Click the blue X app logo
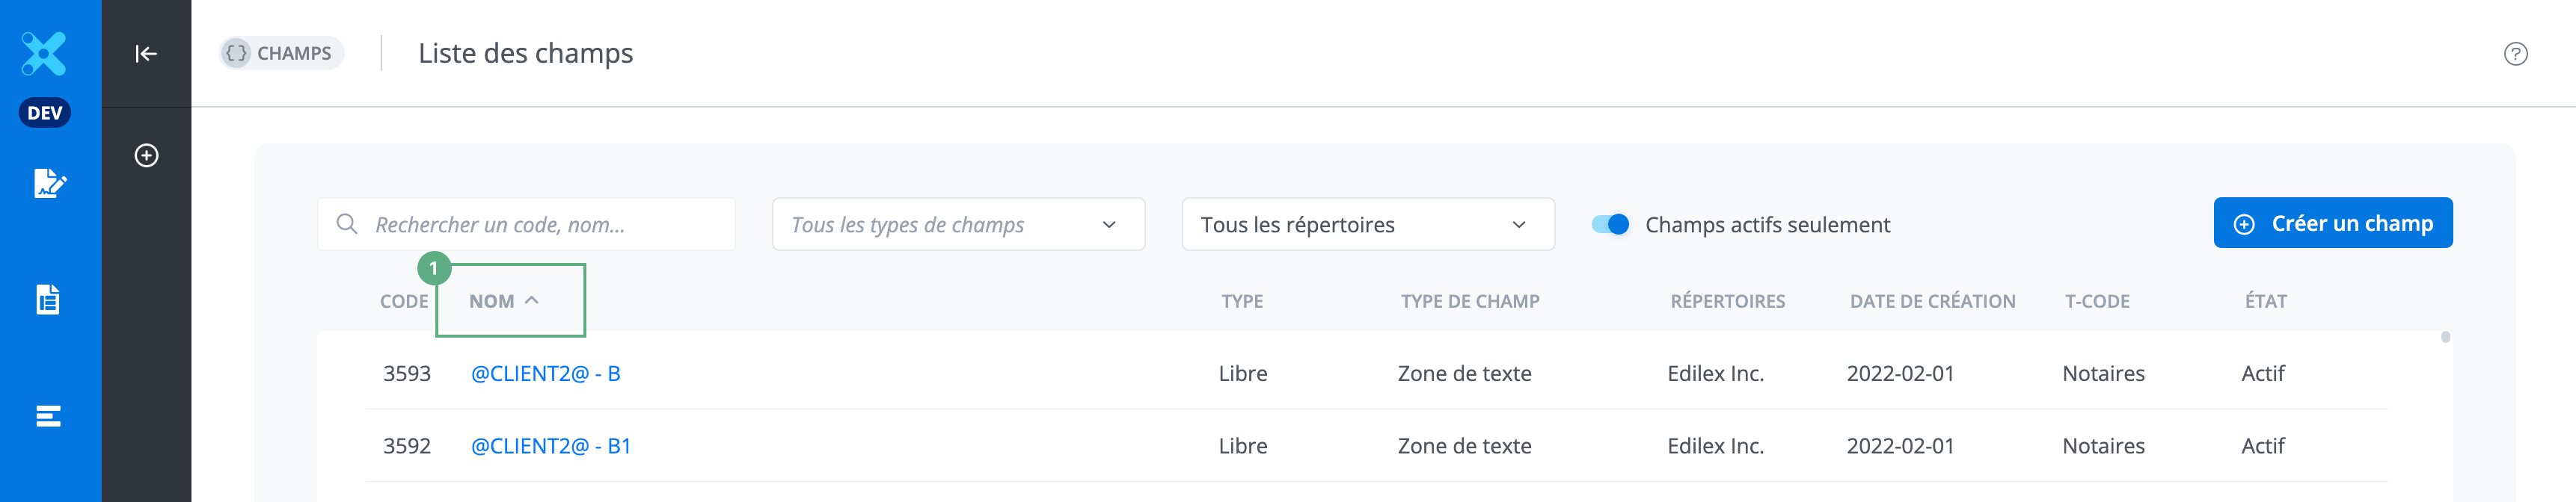 pyautogui.click(x=44, y=53)
